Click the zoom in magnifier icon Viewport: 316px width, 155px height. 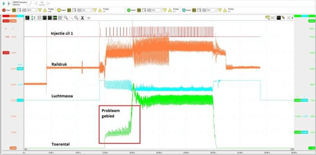click(x=66, y=18)
